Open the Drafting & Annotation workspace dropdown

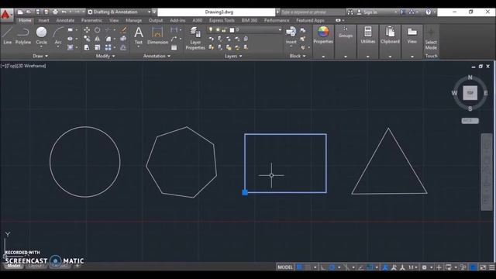[150, 12]
